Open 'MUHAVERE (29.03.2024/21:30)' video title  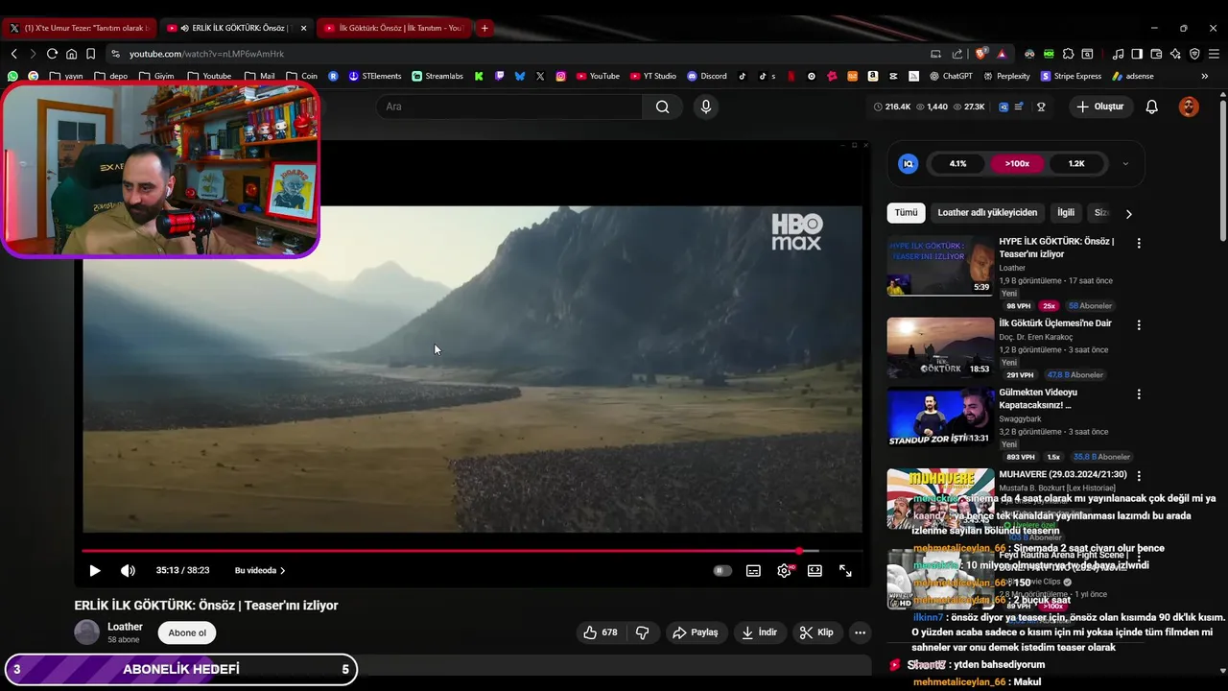click(1063, 475)
